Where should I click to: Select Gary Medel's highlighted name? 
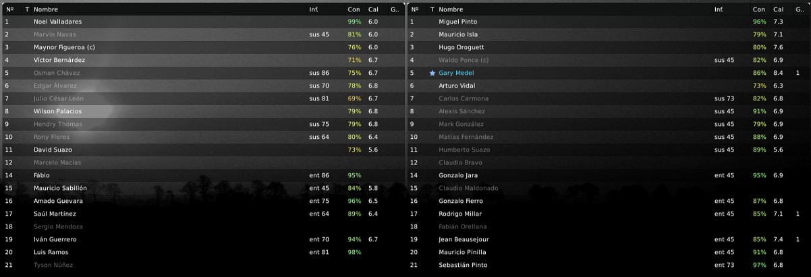(456, 73)
